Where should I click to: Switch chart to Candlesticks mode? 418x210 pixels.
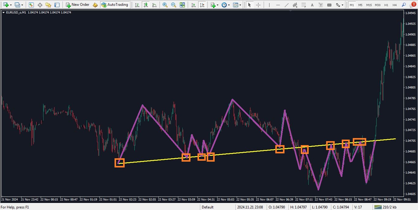point(146,5)
